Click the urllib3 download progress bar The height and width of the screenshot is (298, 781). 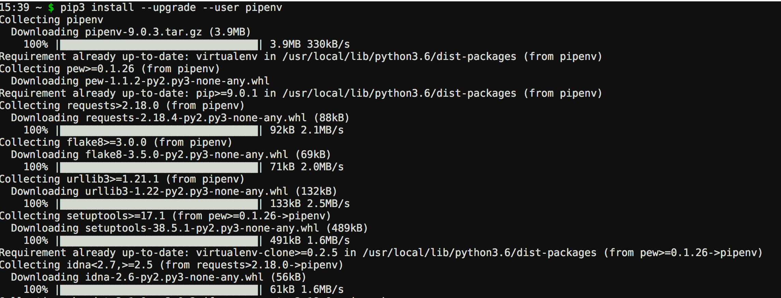click(x=159, y=204)
